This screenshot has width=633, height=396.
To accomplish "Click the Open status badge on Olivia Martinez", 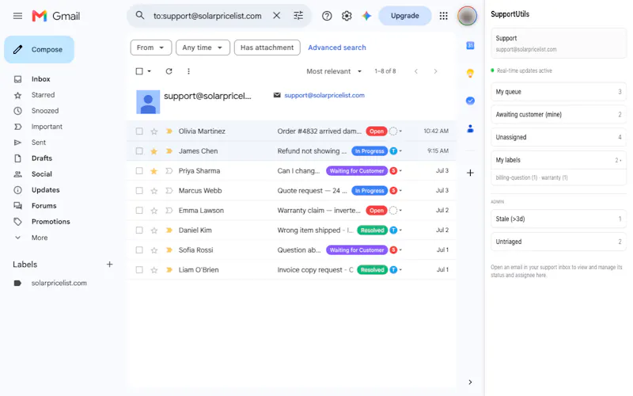I will coord(377,131).
